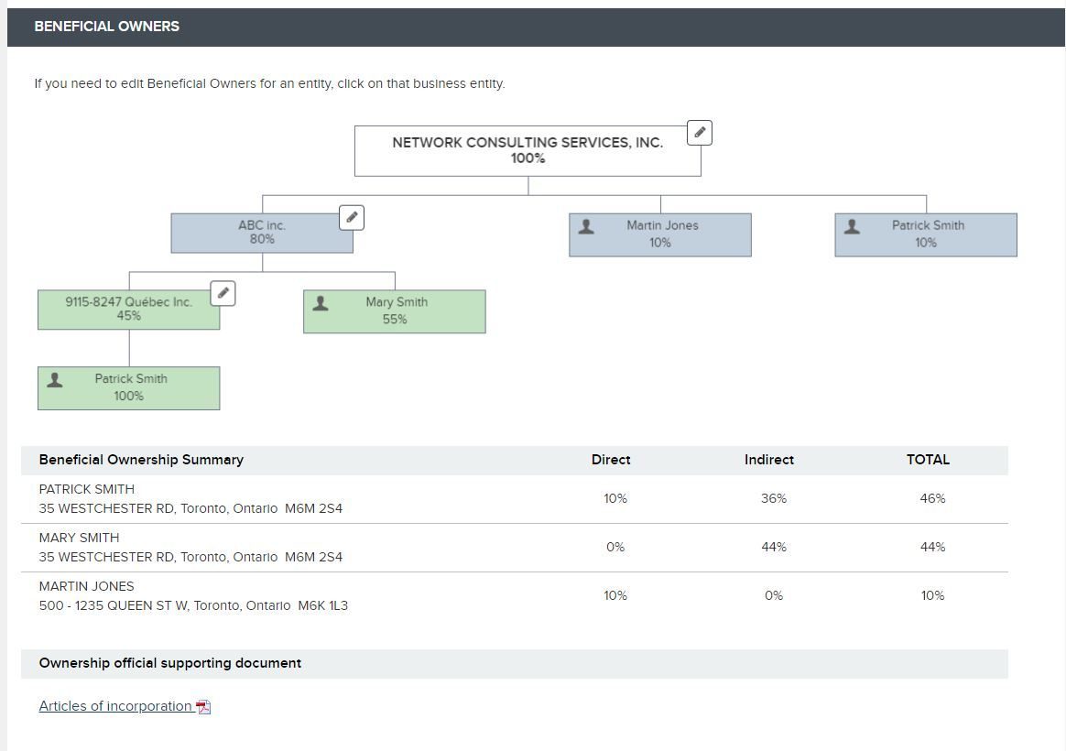1066x751 pixels.
Task: Select the 9115-8247 Québec Inc. entity box
Action: tap(128, 310)
